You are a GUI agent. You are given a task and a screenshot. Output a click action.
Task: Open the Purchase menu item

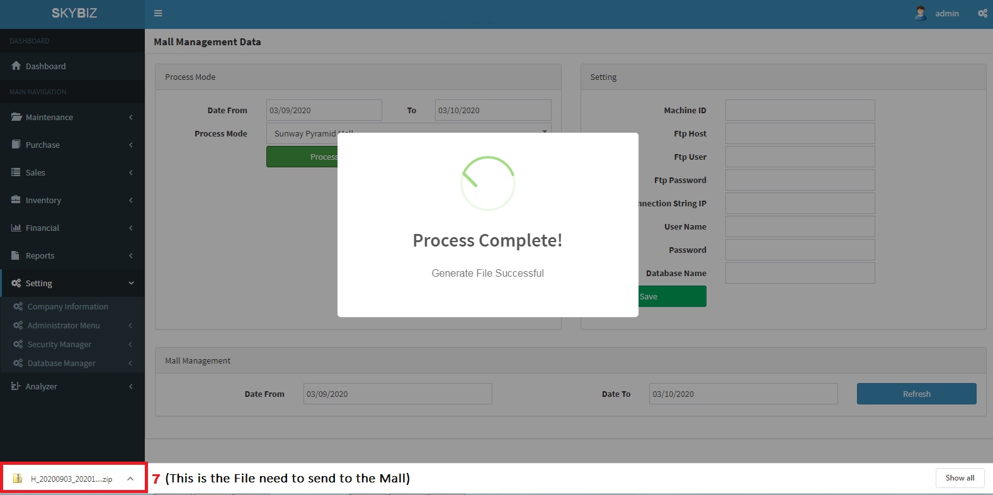tap(43, 145)
